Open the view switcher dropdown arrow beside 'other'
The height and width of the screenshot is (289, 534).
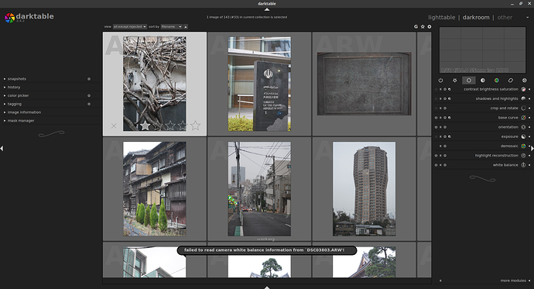528,17
